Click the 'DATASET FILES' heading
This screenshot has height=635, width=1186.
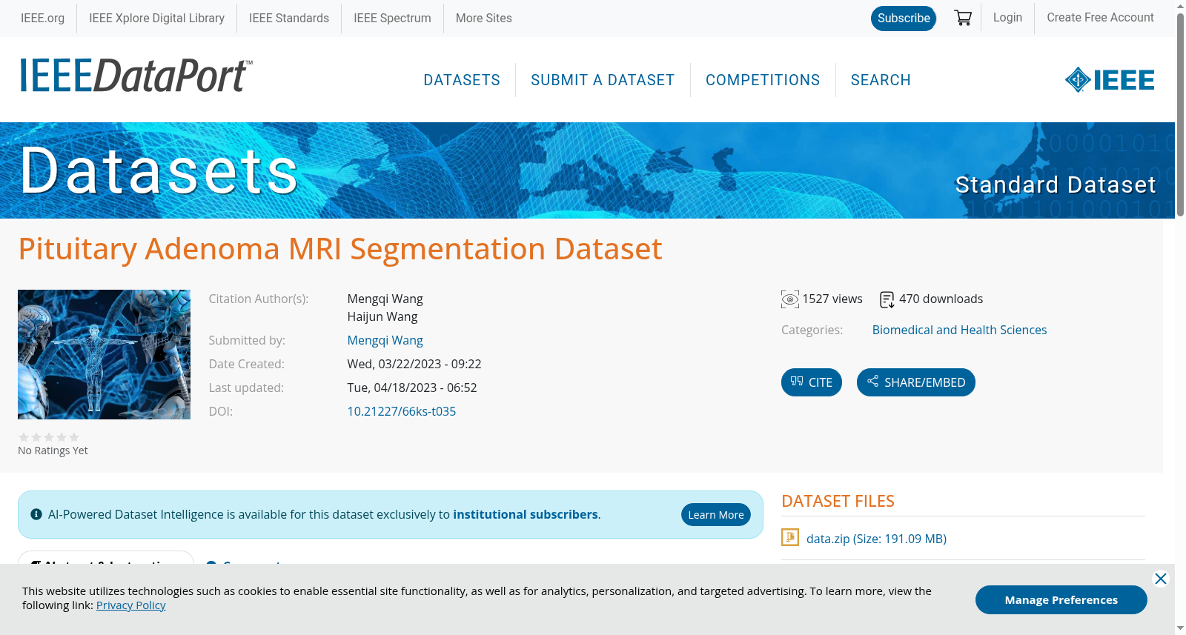point(838,501)
